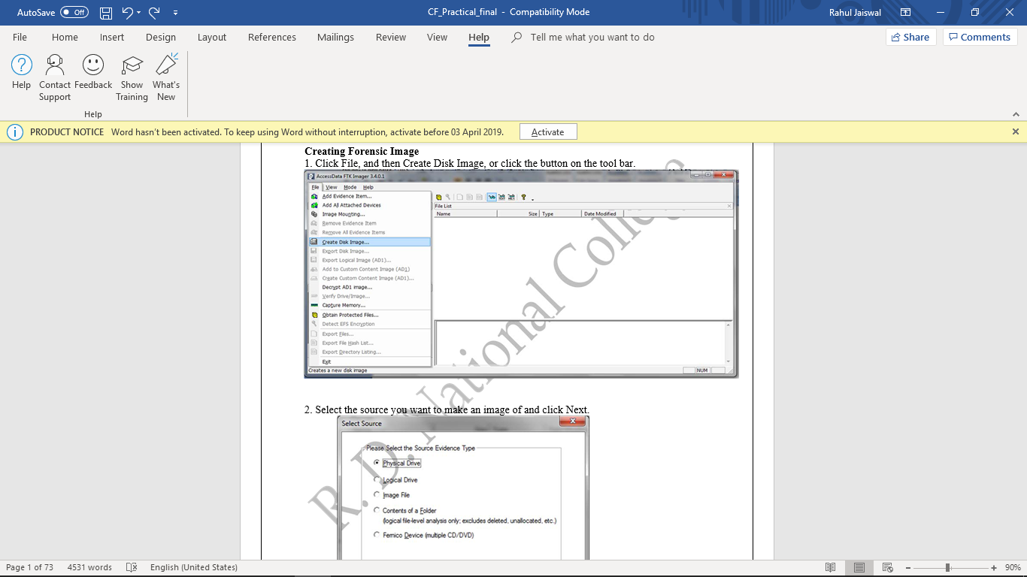Collapse the ribbon with the chevron

click(1016, 114)
